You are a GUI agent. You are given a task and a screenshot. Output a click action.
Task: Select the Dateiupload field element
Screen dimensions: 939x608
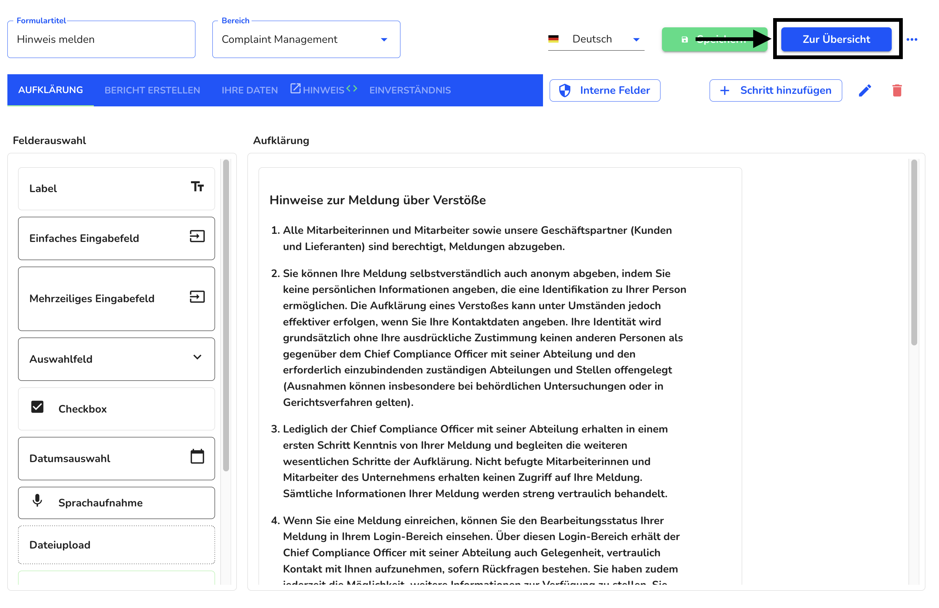116,544
